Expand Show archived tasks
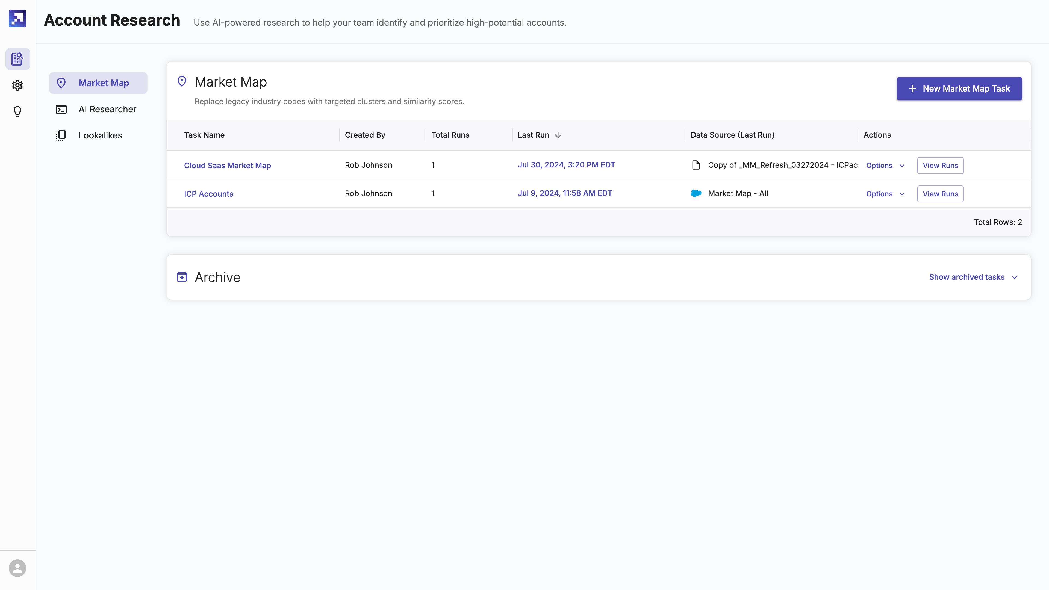 click(x=973, y=277)
